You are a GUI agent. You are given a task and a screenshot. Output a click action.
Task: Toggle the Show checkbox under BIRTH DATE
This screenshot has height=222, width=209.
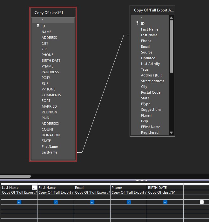click(x=165, y=202)
